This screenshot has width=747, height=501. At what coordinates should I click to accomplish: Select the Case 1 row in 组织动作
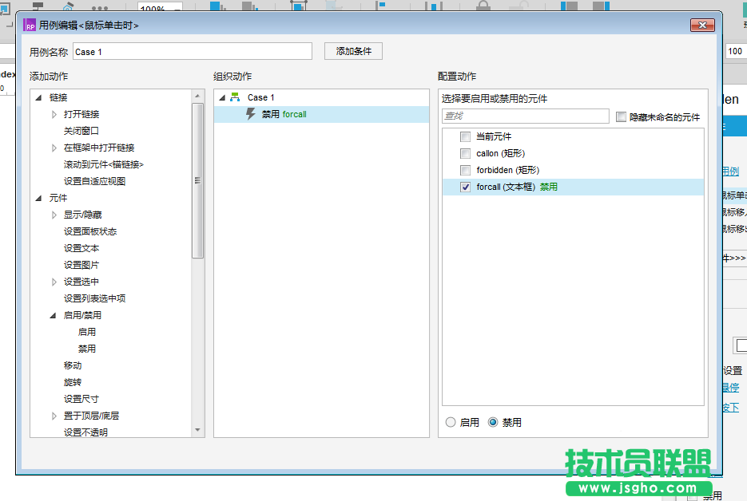coord(322,97)
